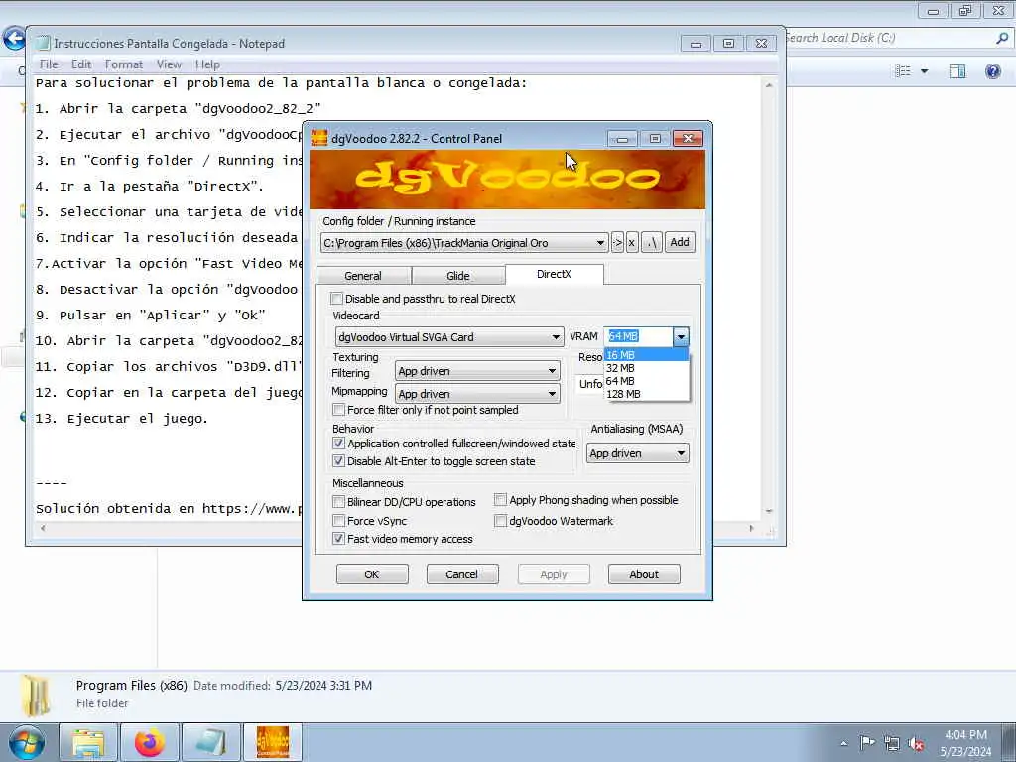This screenshot has height=762, width=1016.
Task: Toggle Disable and passthru to real DirectX
Action: click(337, 299)
